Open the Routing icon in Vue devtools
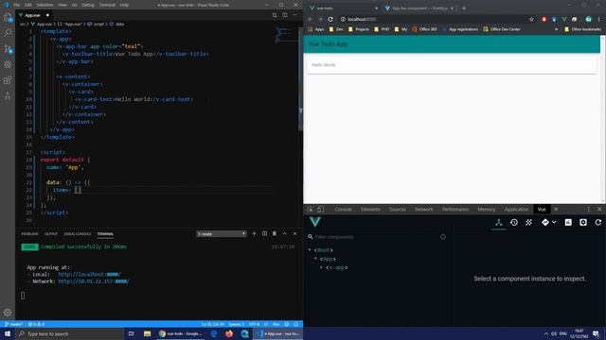The image size is (606, 340). tap(545, 223)
